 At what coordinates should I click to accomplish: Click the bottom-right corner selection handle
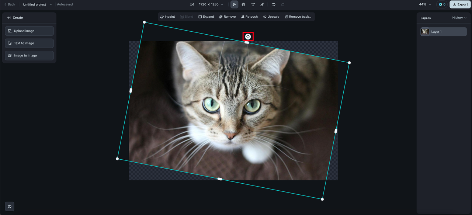(x=322, y=199)
